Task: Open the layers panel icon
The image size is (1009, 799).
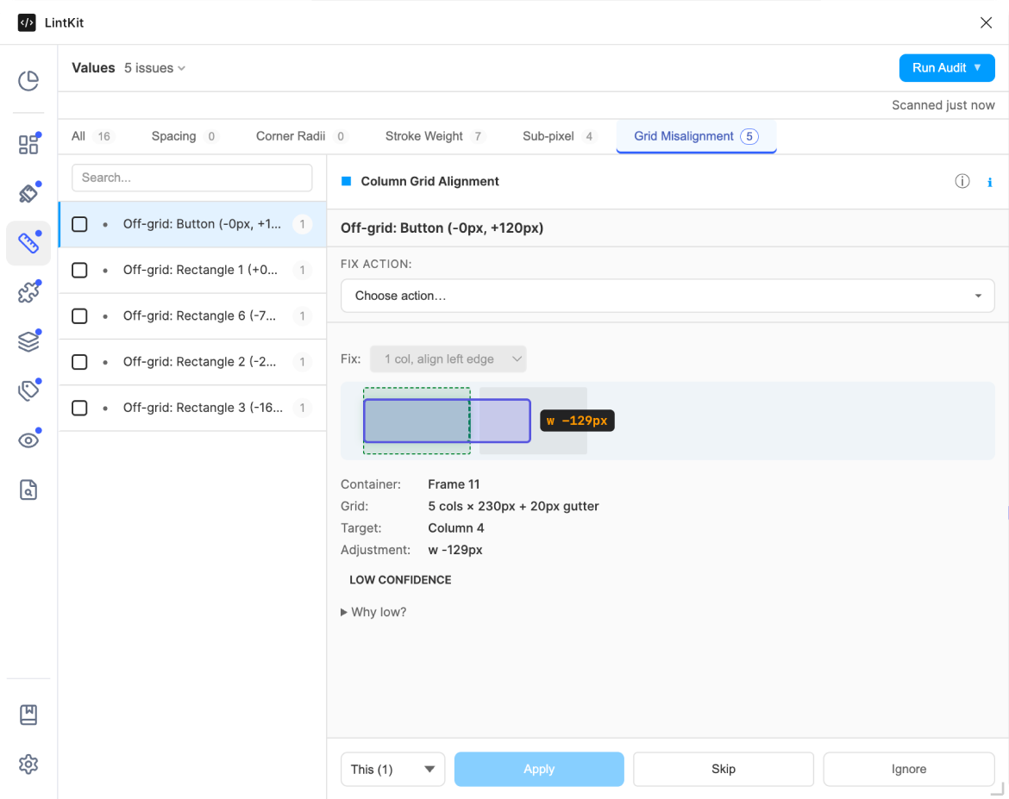Action: (28, 340)
